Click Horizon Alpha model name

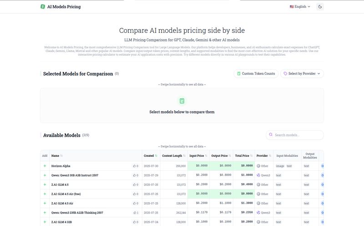pos(61,166)
